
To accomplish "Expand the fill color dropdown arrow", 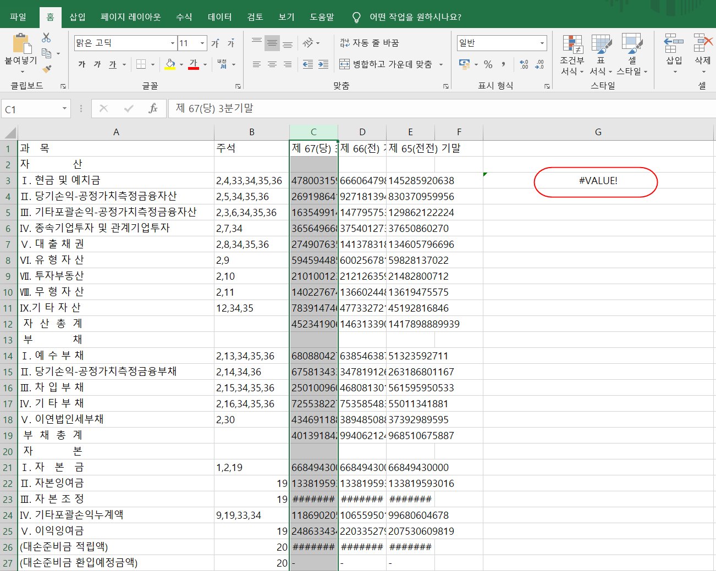I will [x=180, y=64].
